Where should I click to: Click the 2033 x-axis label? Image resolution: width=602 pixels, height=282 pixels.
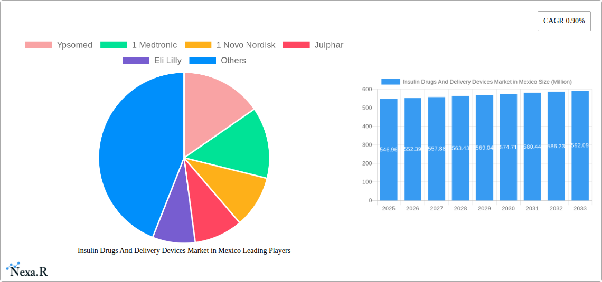[580, 209]
